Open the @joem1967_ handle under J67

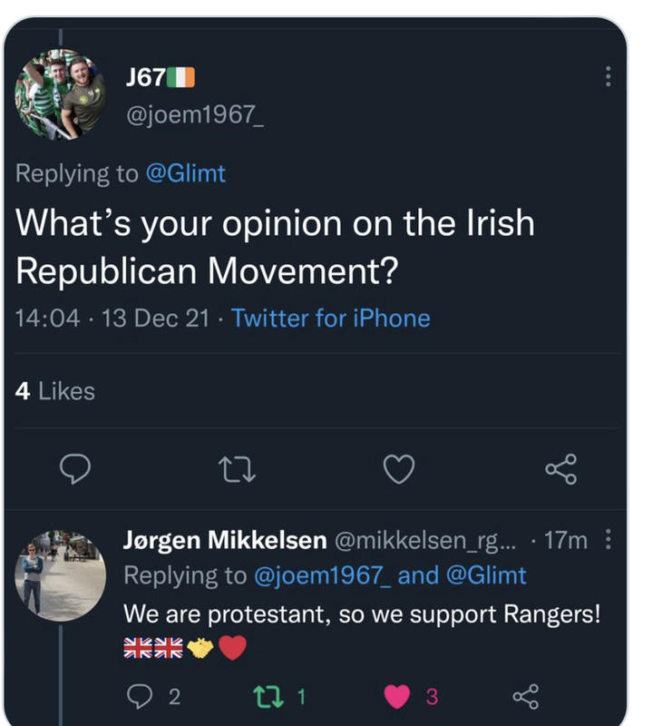[193, 118]
